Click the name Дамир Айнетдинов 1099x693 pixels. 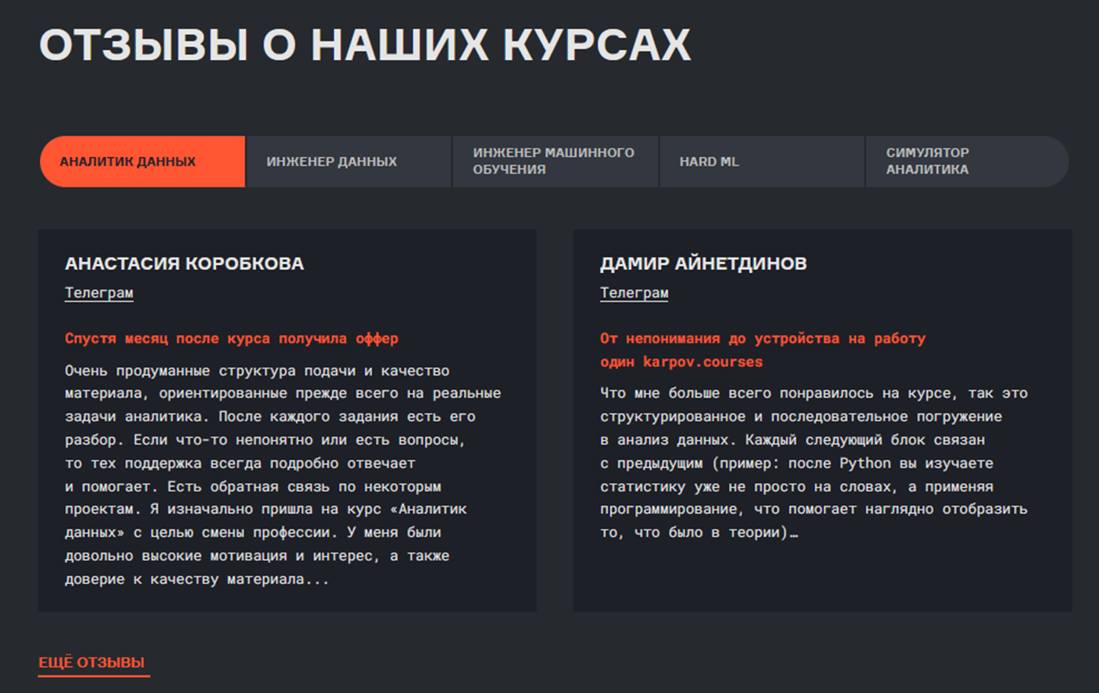pos(703,264)
